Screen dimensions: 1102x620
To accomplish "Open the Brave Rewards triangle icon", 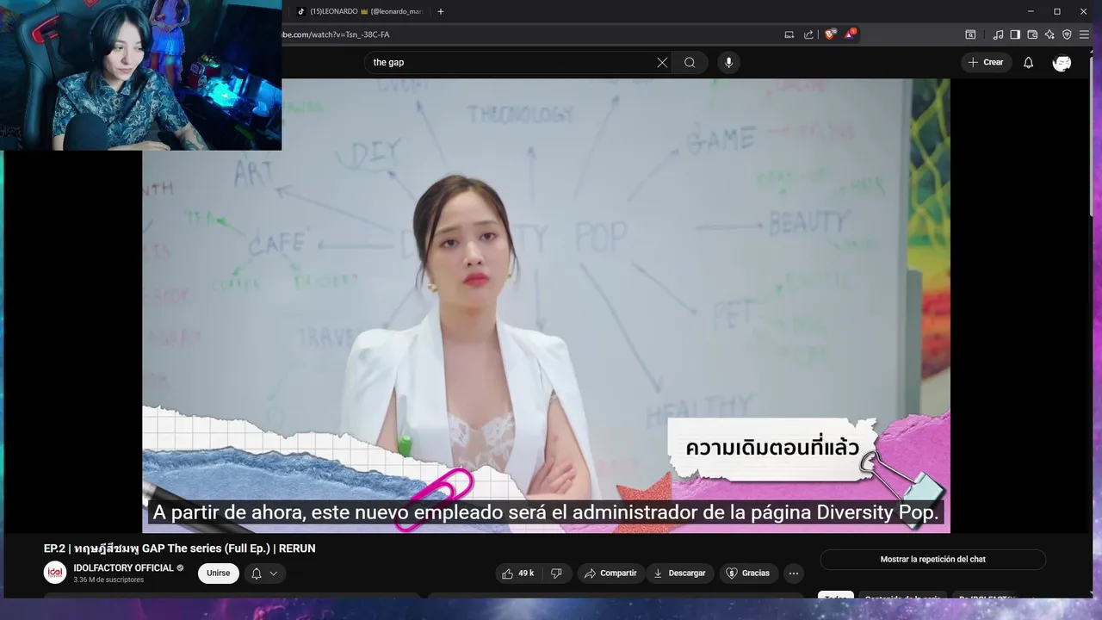I will coord(851,34).
